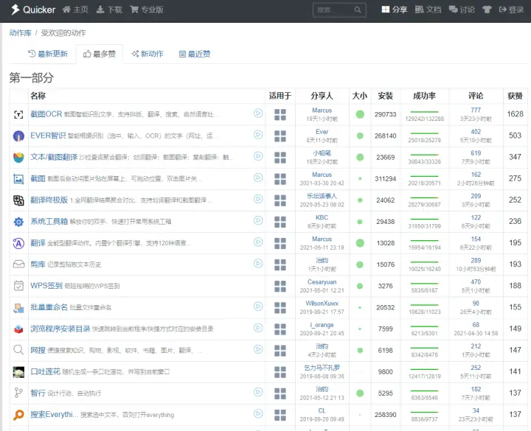
Task: Click the 登录 login link
Action: pyautogui.click(x=511, y=10)
